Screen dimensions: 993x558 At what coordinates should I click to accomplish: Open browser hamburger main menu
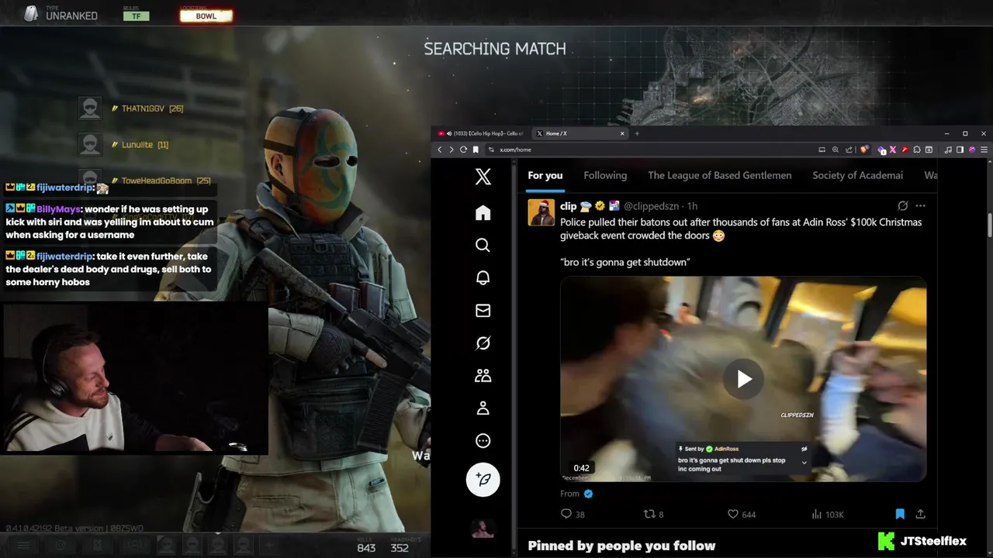click(x=984, y=150)
